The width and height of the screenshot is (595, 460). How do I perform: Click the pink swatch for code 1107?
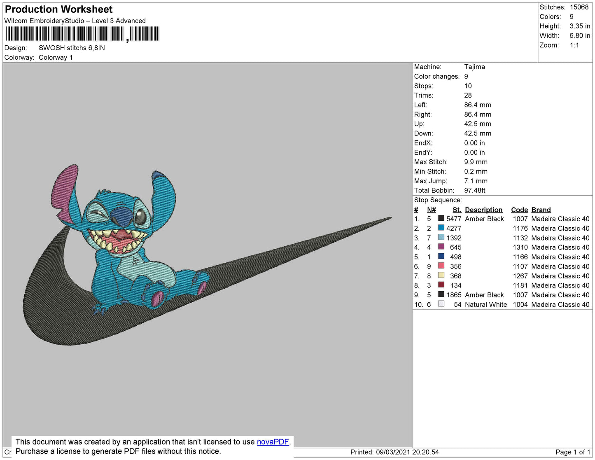click(x=441, y=266)
